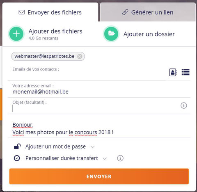The width and height of the screenshot is (197, 192).
Task: Open the contacts address book icon
Action: (x=173, y=72)
